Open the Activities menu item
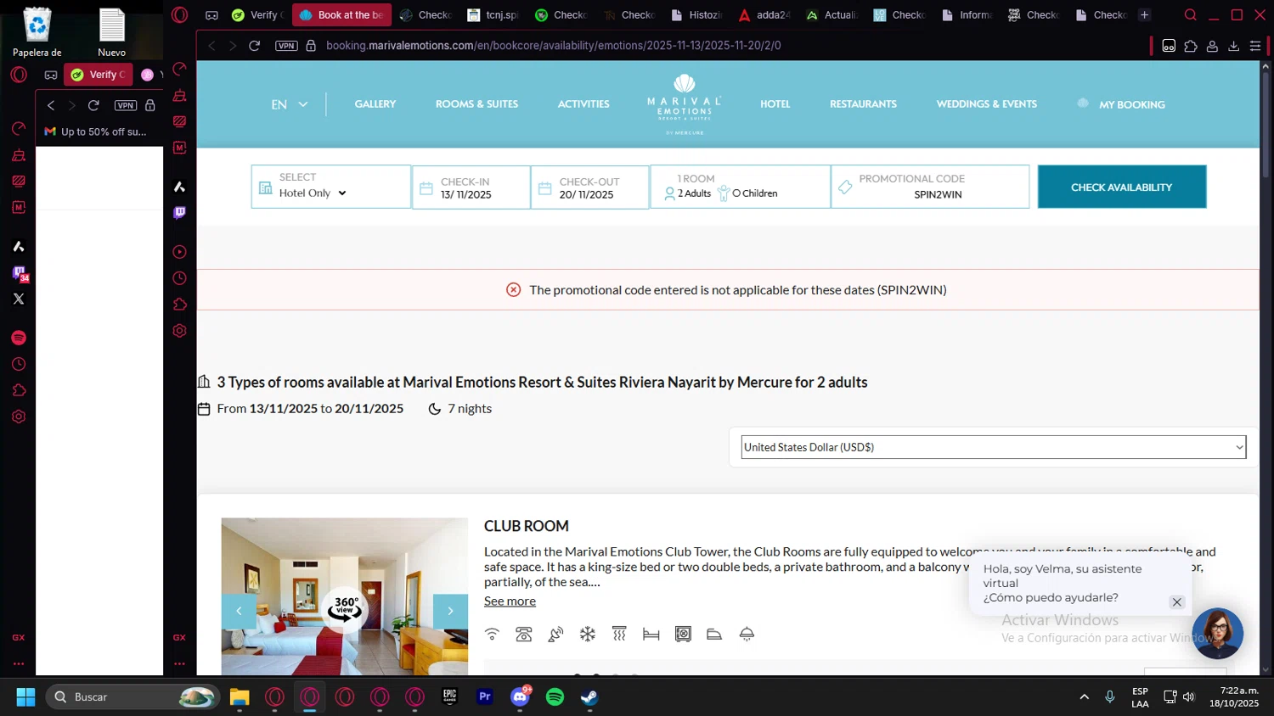Screen dimensions: 1274x716 (x=583, y=104)
